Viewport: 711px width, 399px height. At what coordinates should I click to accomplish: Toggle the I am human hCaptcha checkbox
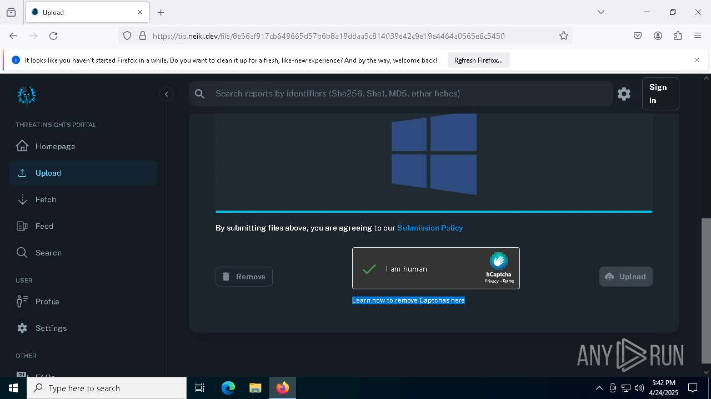coord(369,269)
